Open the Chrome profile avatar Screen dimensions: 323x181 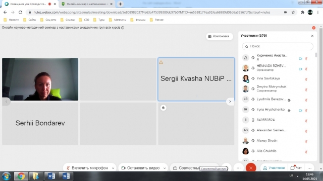point(310,12)
